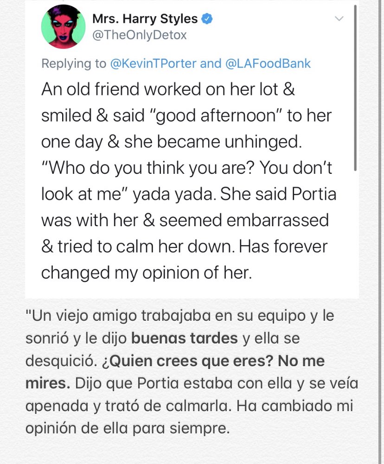
Task: Open the @KevinTPorter mention link
Action: pyautogui.click(x=153, y=64)
